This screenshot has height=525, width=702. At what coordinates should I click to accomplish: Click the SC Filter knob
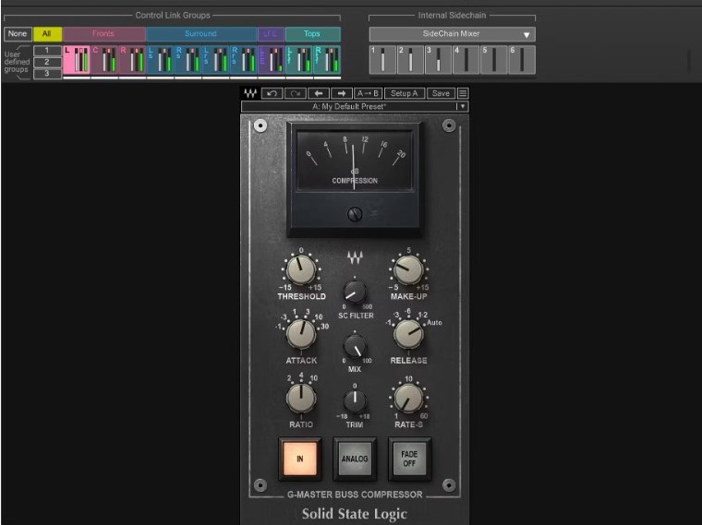click(355, 292)
